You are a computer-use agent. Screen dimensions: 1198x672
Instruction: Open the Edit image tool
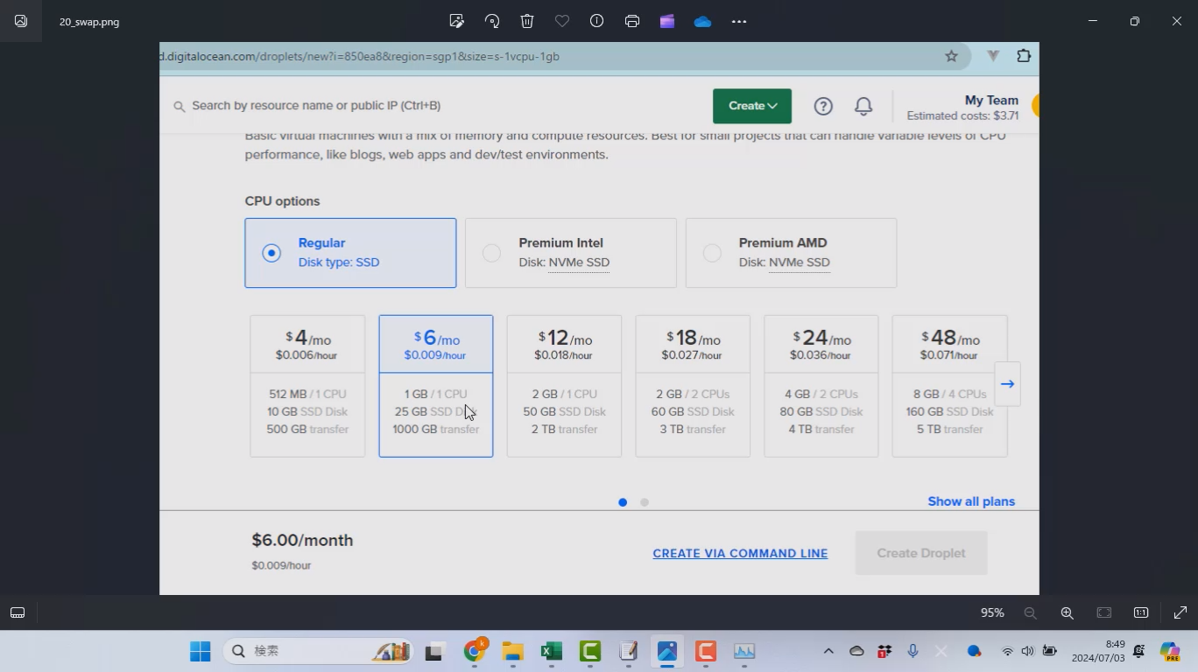[x=456, y=21]
